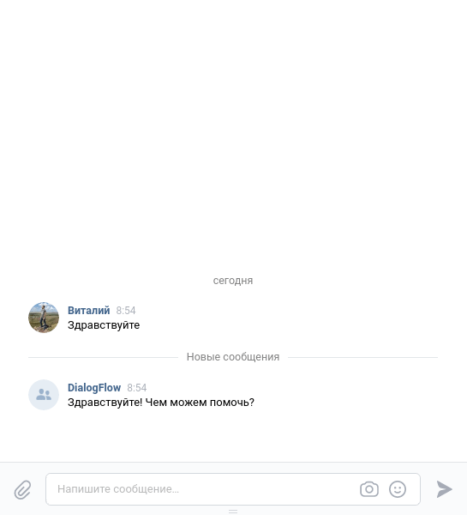Click the 8:54 timestamp beside Виталий
The height and width of the screenshot is (515, 467).
[126, 311]
